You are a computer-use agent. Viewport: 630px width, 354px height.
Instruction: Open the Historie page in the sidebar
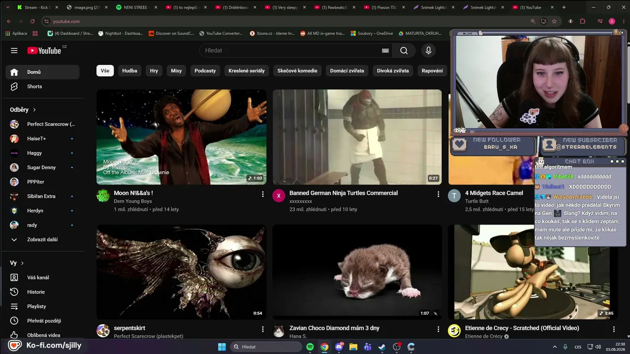pyautogui.click(x=42, y=292)
